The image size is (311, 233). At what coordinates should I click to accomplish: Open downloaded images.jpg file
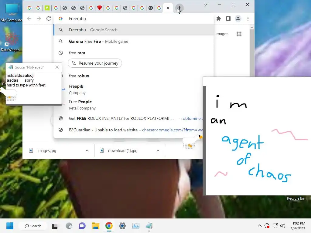coord(46,150)
